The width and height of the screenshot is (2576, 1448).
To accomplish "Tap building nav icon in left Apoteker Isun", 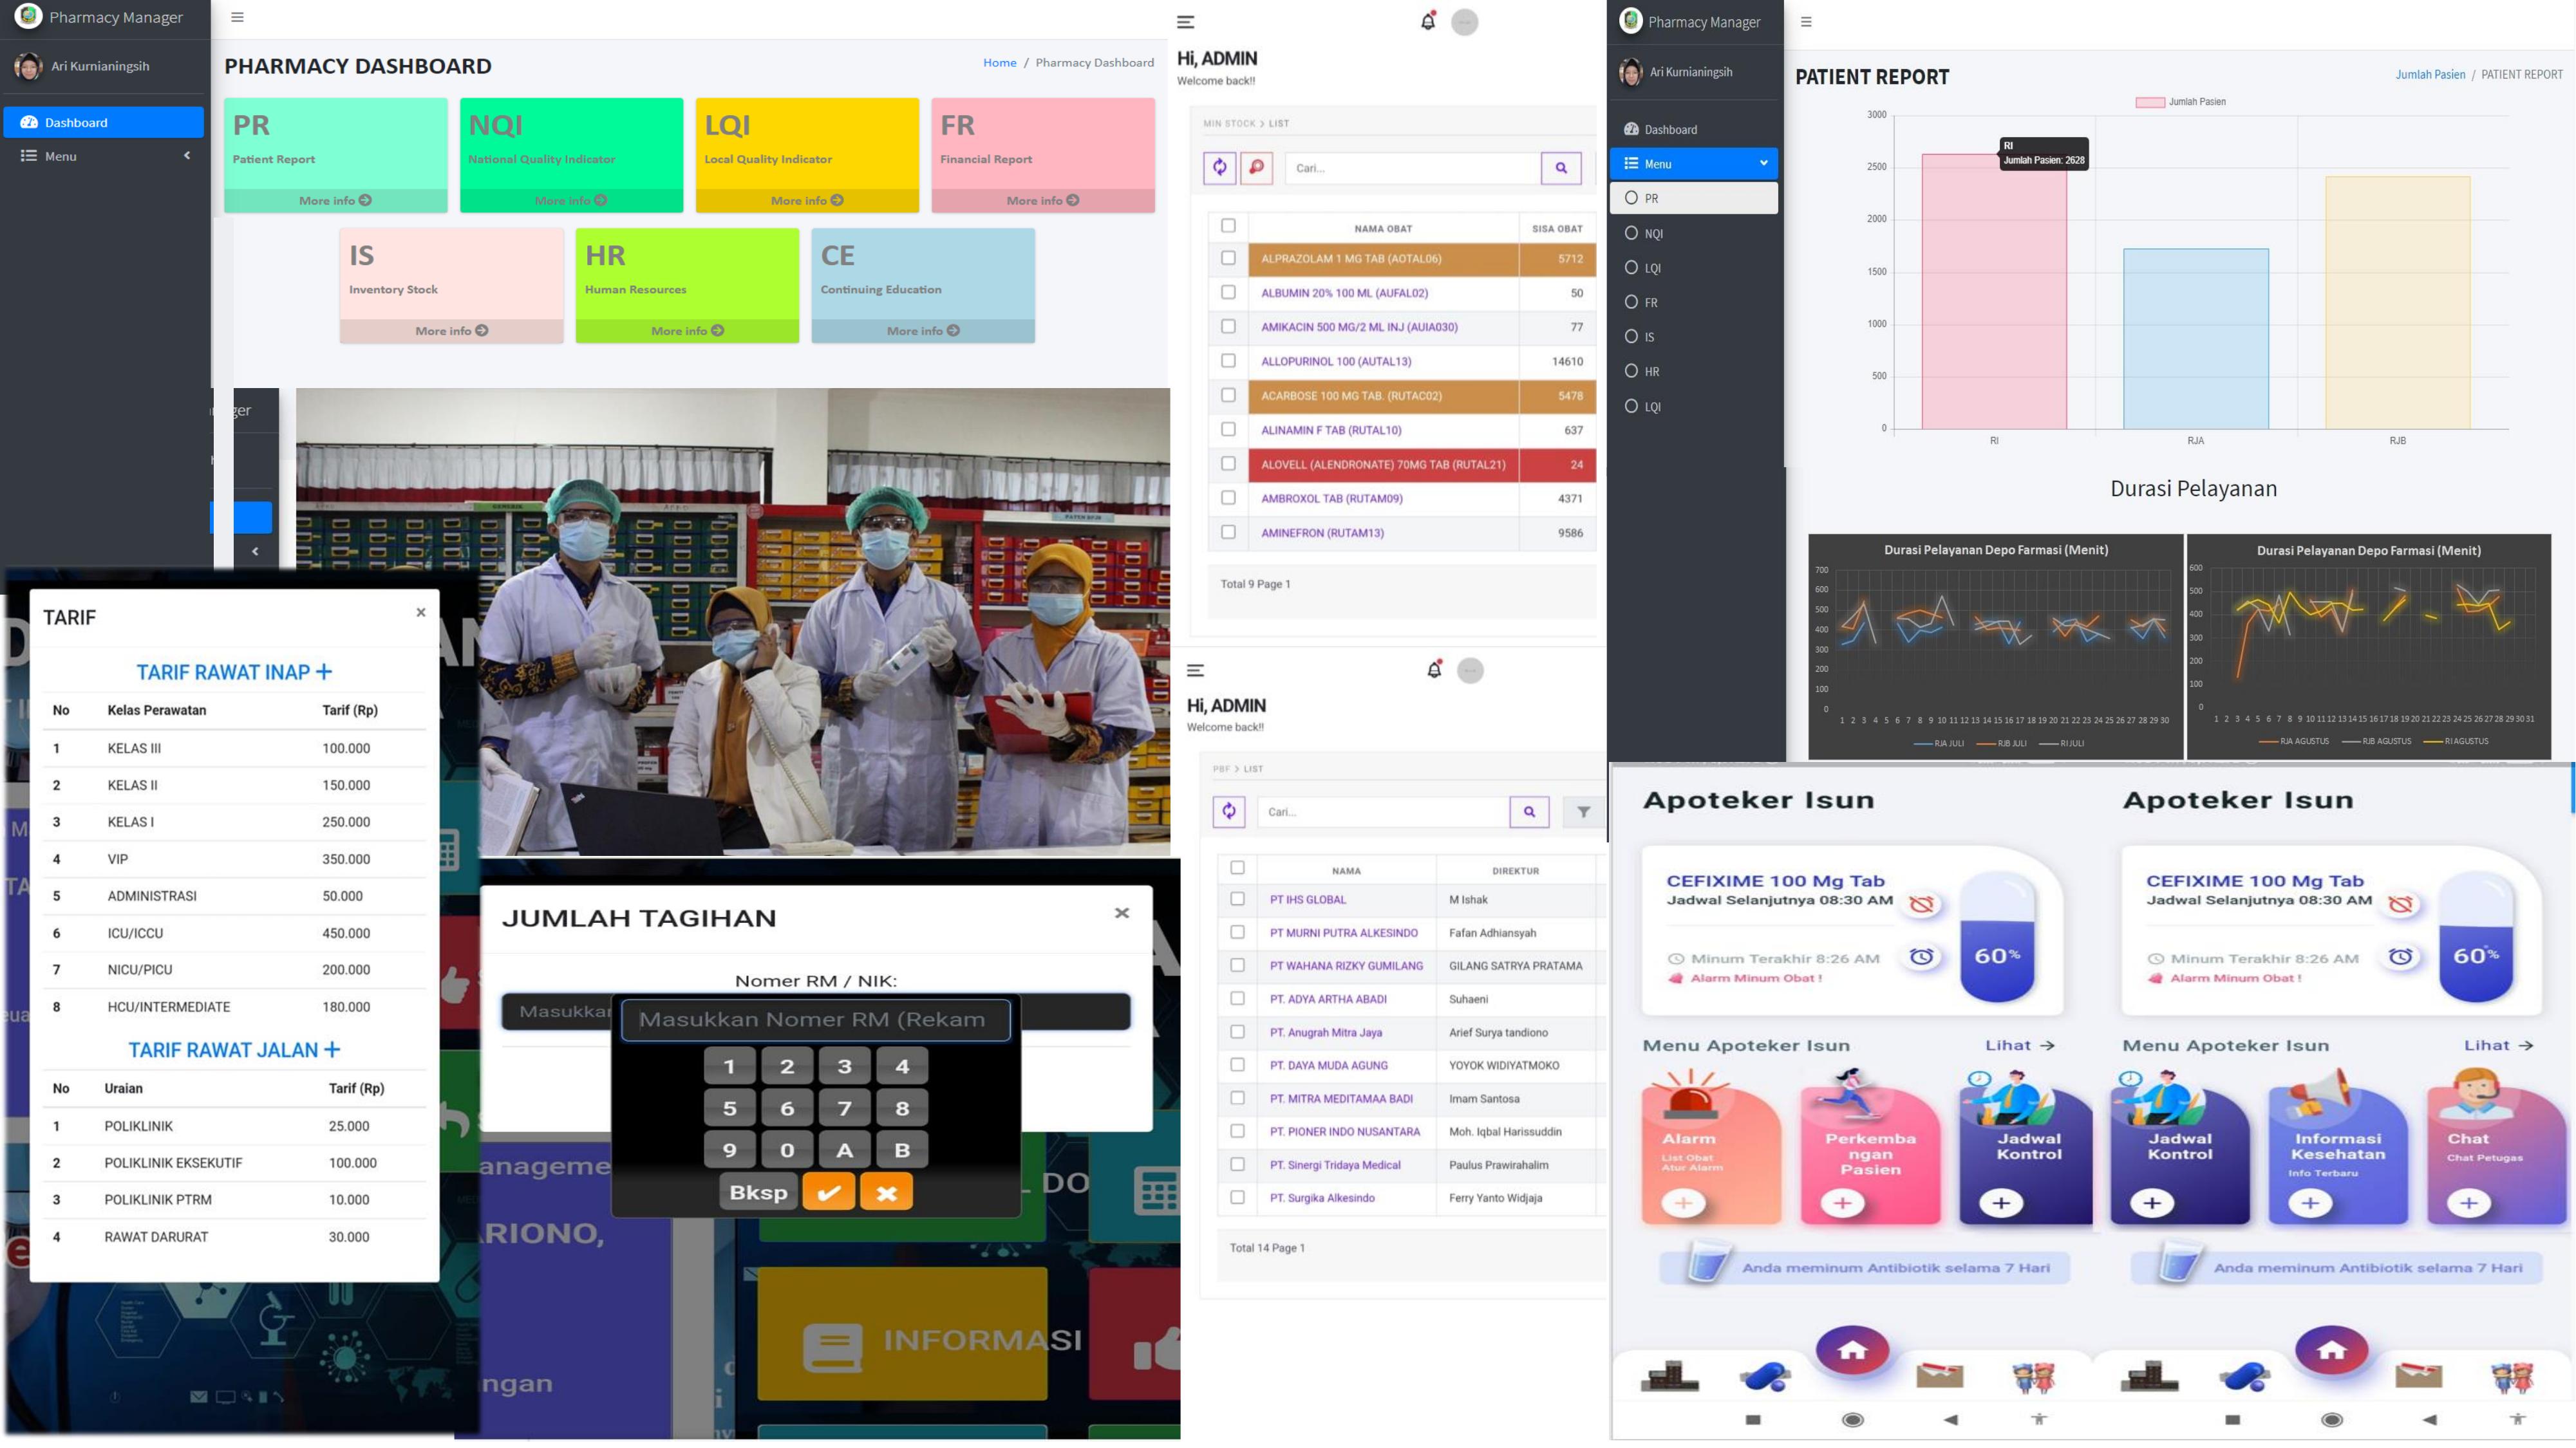I will point(1669,1376).
